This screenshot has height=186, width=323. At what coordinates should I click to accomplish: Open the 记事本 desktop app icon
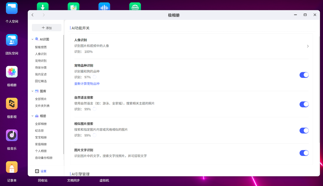click(12, 167)
